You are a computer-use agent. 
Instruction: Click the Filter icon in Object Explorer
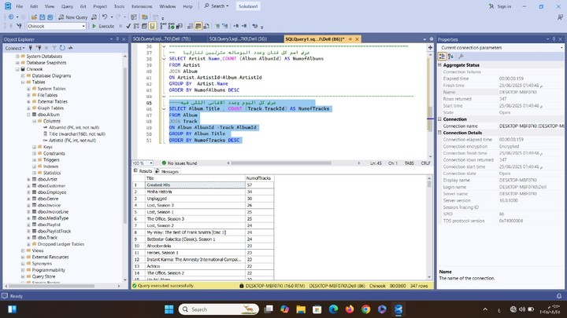(x=54, y=48)
